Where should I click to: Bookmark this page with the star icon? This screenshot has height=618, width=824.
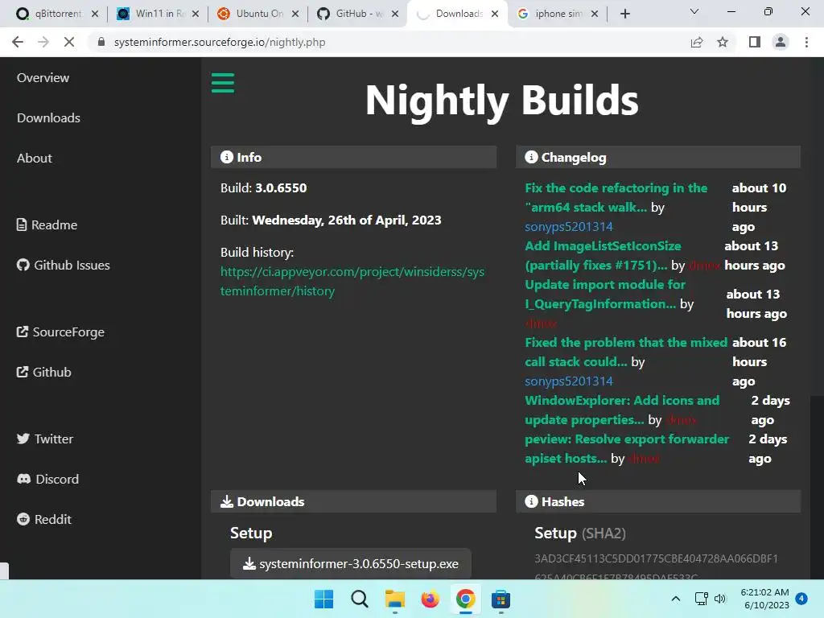(x=723, y=42)
